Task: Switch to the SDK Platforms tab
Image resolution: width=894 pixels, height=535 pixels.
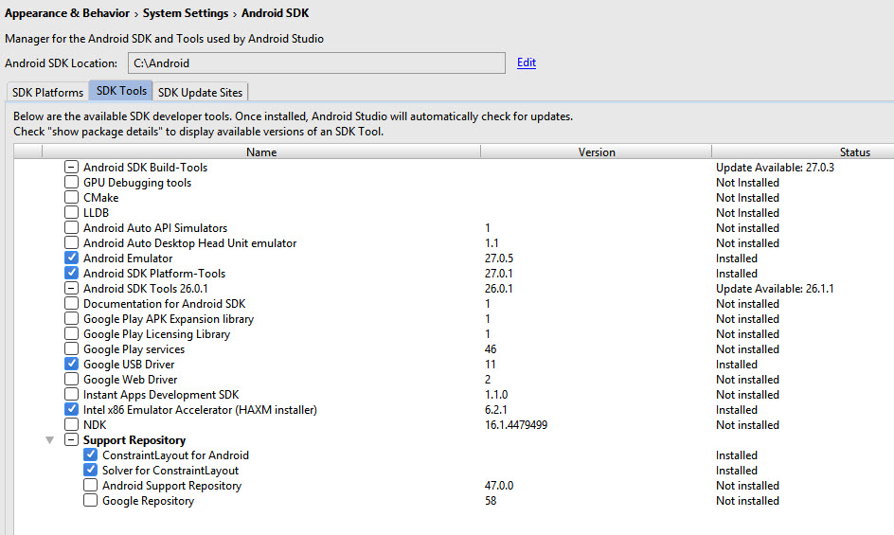Action: click(48, 92)
